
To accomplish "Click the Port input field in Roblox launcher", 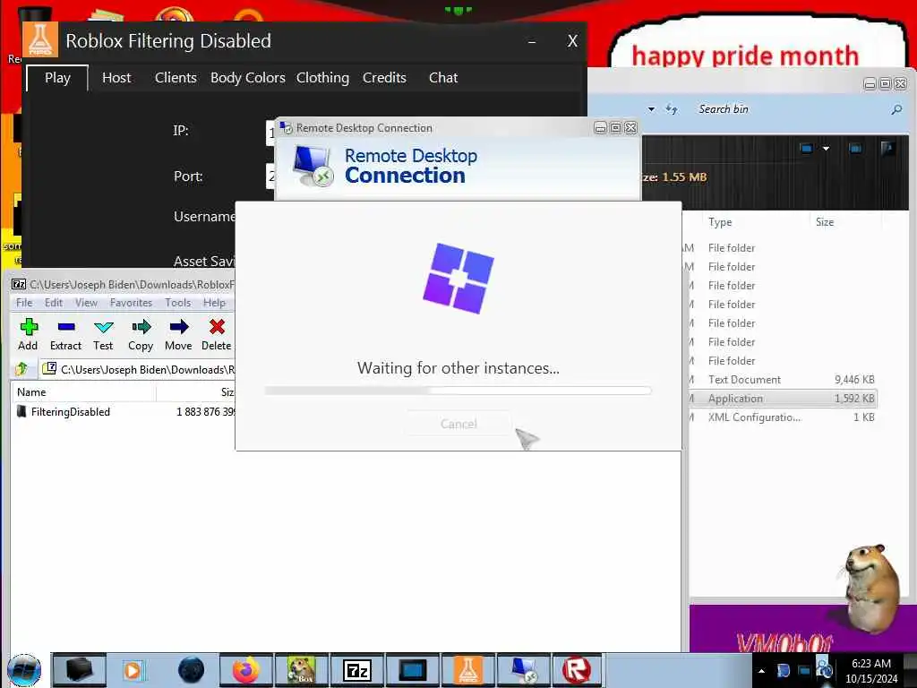I will click(x=270, y=176).
